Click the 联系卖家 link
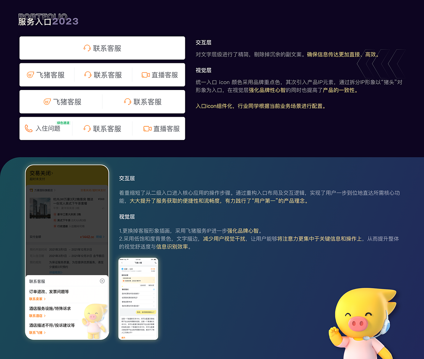This screenshot has width=424, height=359. (36, 299)
